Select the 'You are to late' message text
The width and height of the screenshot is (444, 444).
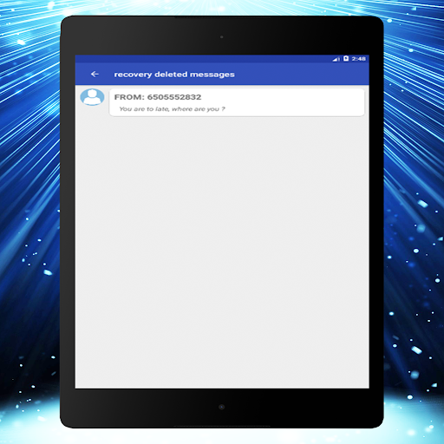[173, 109]
